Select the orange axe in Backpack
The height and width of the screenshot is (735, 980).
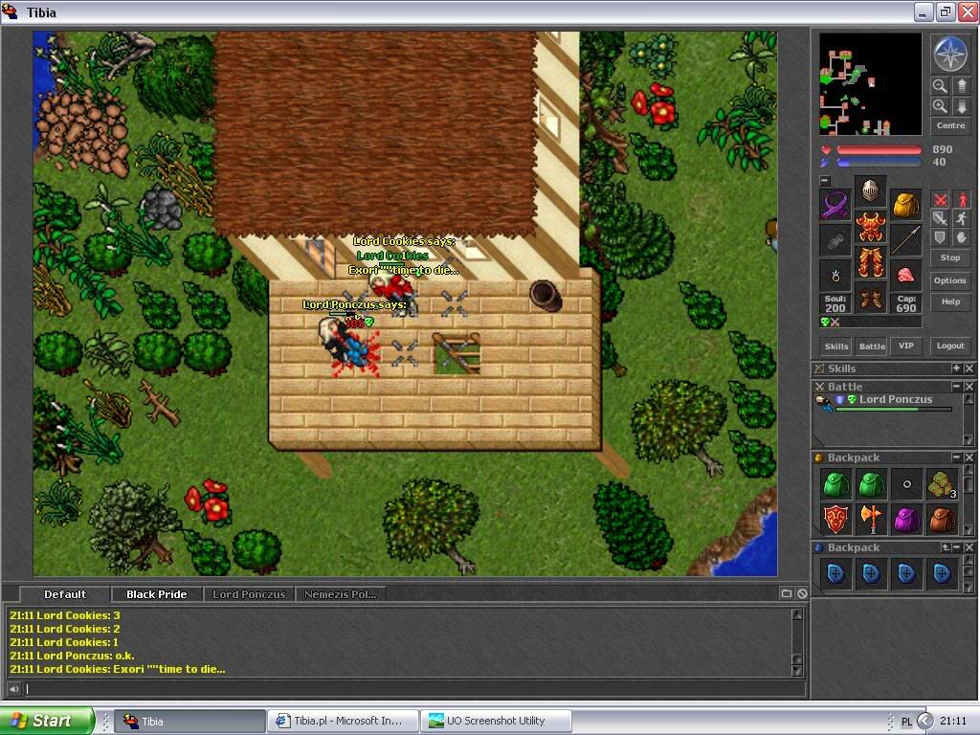coord(871,519)
